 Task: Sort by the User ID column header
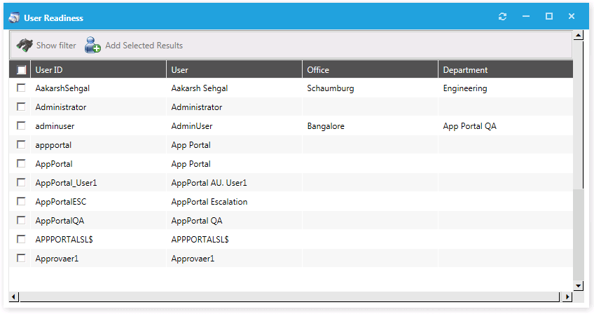click(x=98, y=69)
